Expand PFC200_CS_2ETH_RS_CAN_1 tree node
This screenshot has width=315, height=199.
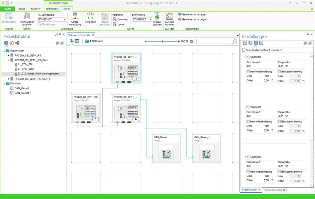coord(8,79)
